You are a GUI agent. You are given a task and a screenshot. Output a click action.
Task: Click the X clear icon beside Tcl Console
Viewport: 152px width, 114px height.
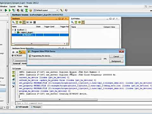13,86
